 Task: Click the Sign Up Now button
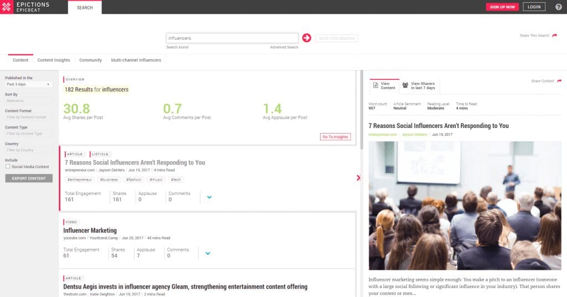point(502,7)
